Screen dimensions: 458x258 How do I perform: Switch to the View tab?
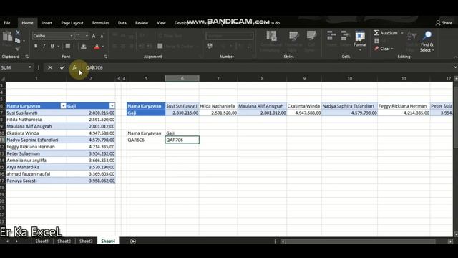coord(161,23)
